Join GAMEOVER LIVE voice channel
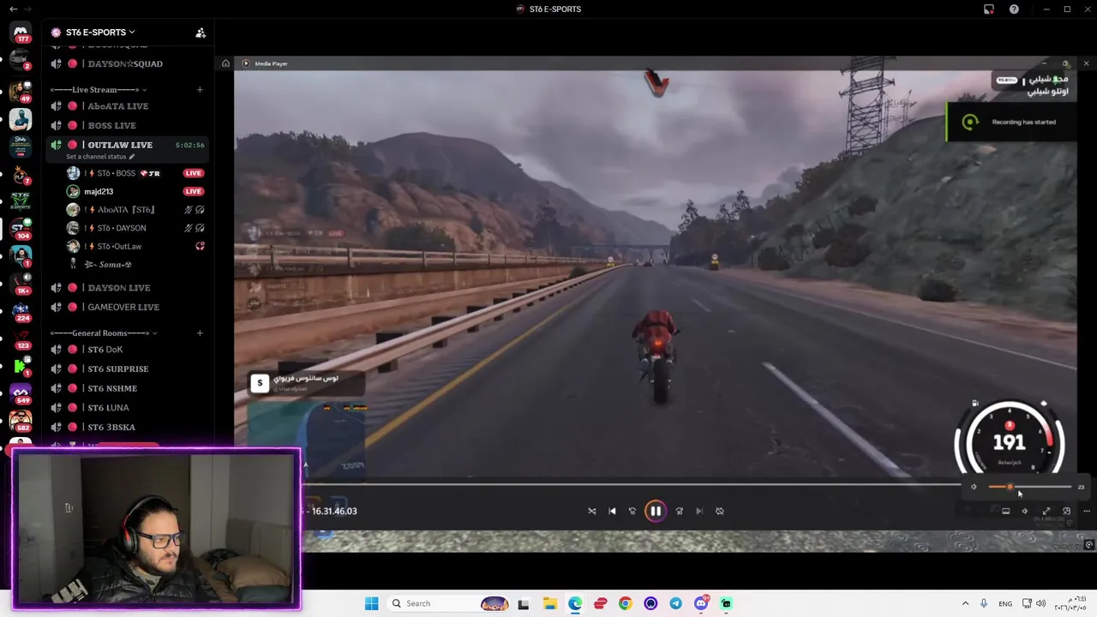1097x617 pixels. tap(129, 307)
